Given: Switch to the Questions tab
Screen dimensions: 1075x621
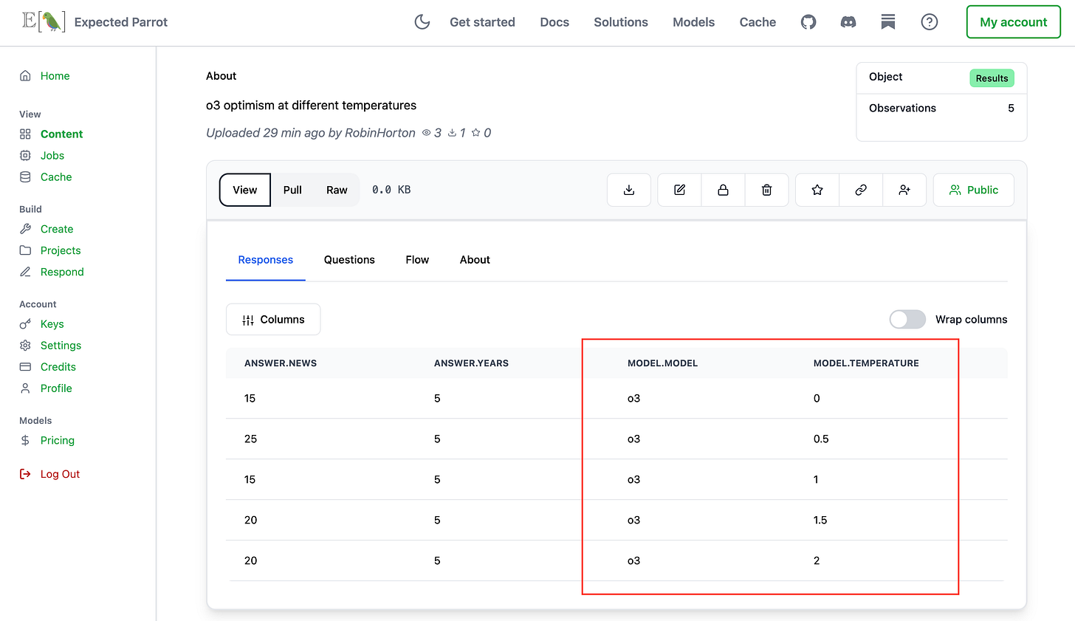Looking at the screenshot, I should (x=349, y=260).
